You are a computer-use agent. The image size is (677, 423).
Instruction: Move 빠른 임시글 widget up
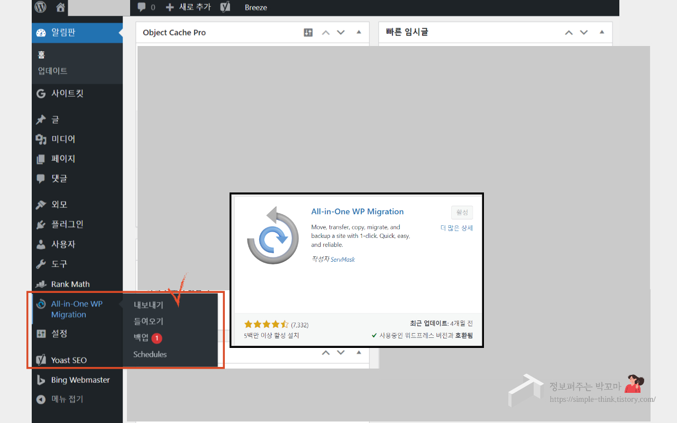(x=569, y=33)
